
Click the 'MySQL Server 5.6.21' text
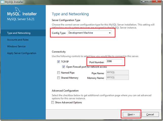pyautogui.click(x=21, y=19)
